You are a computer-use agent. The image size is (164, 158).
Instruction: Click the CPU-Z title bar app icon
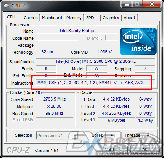click(6, 6)
